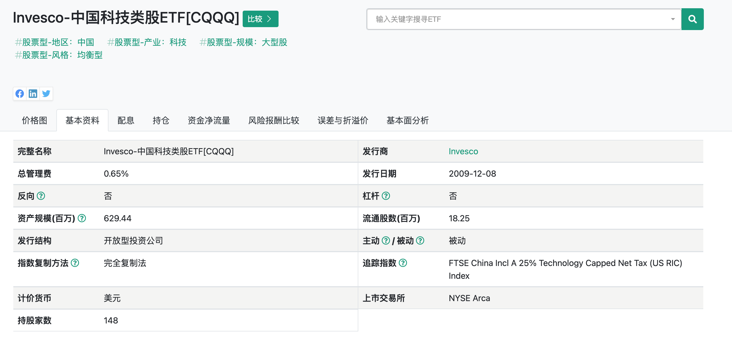The width and height of the screenshot is (732, 341).
Task: Open the 持仓 tab
Action: point(161,120)
